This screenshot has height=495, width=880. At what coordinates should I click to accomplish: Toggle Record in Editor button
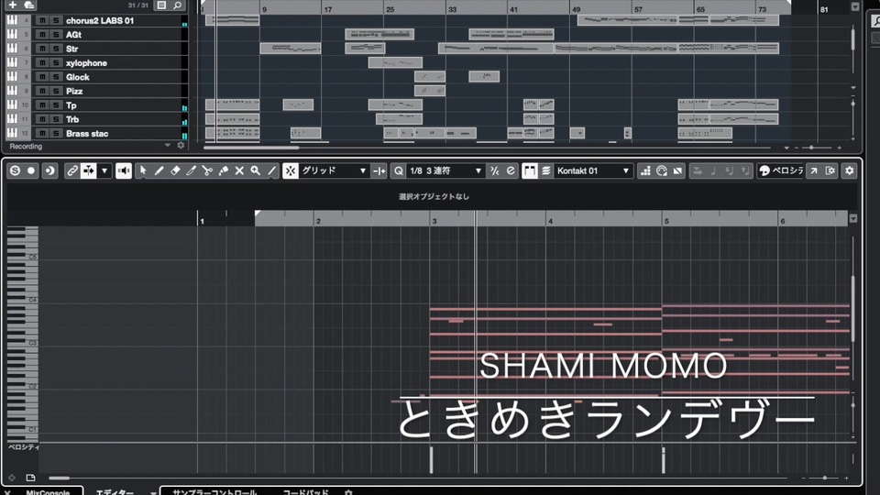point(31,170)
